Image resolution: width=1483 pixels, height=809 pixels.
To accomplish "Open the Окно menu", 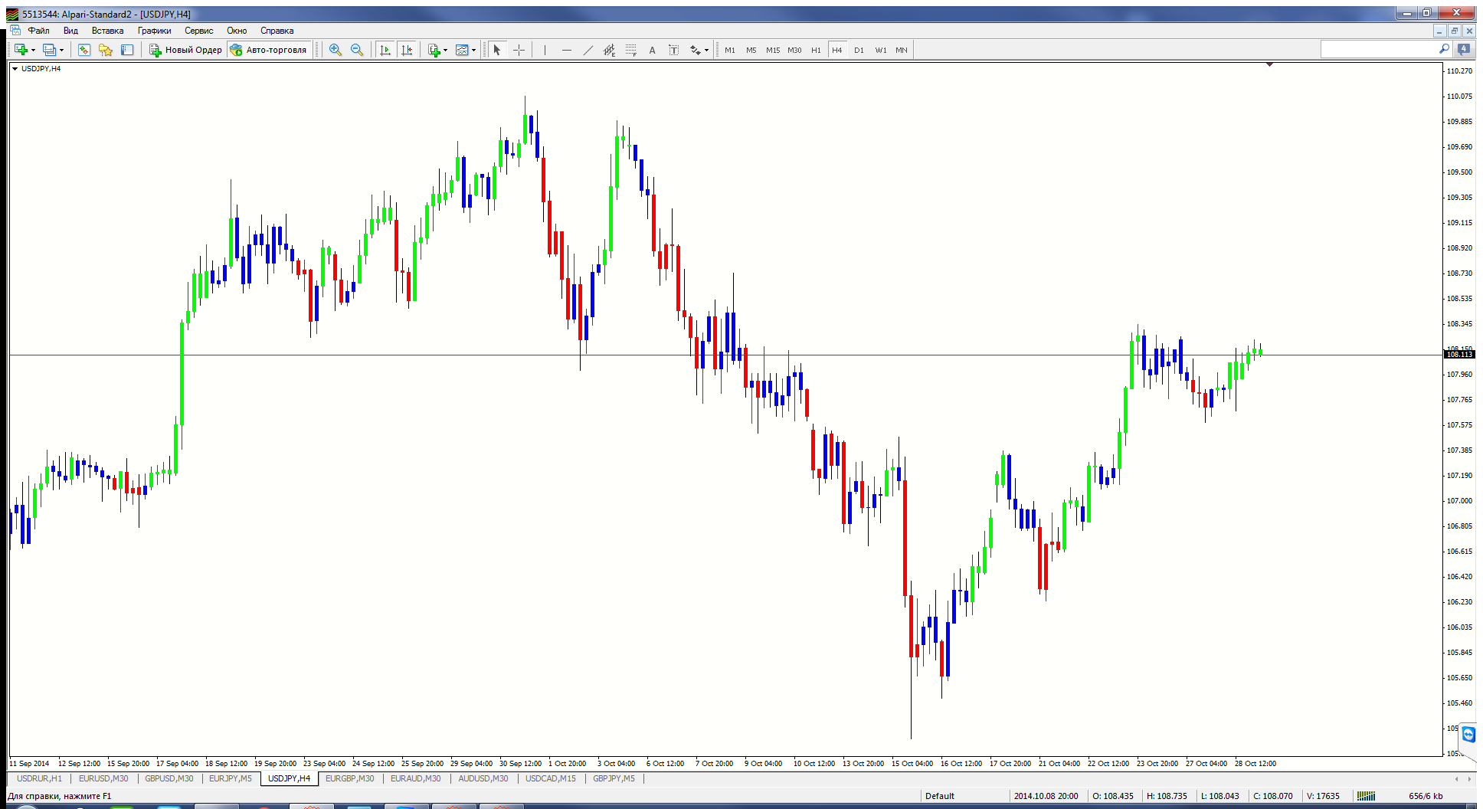I will [x=237, y=31].
